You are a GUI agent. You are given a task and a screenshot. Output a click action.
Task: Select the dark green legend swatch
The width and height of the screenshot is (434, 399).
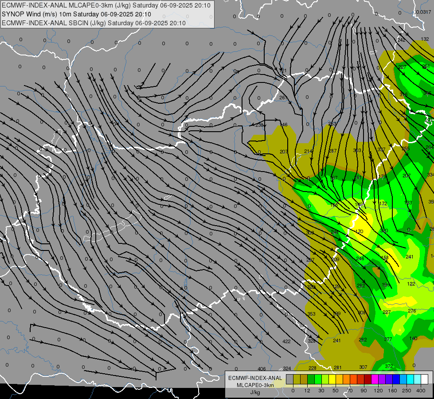coord(311,379)
